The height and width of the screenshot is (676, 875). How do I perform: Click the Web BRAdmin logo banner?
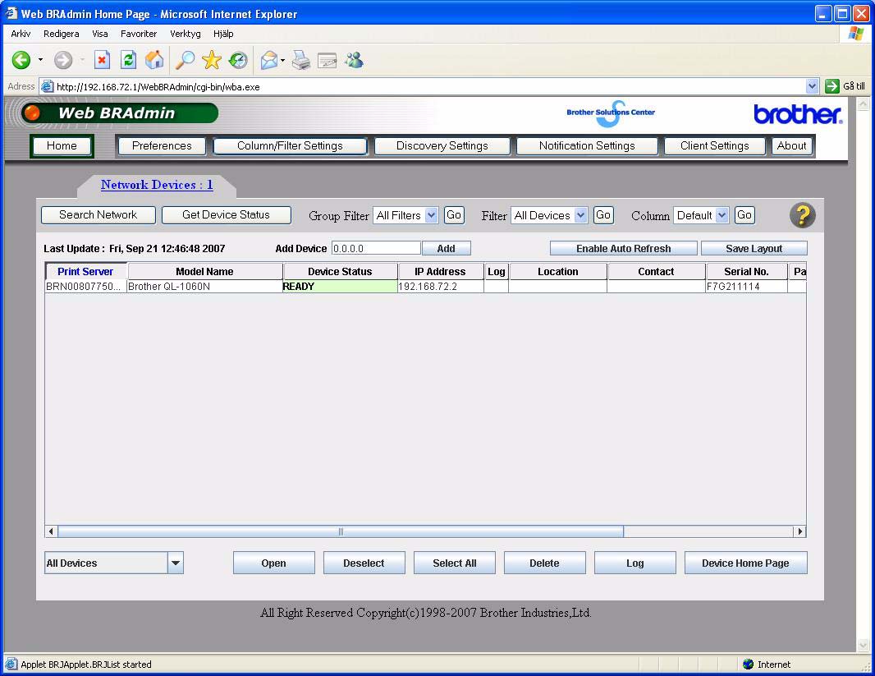119,113
